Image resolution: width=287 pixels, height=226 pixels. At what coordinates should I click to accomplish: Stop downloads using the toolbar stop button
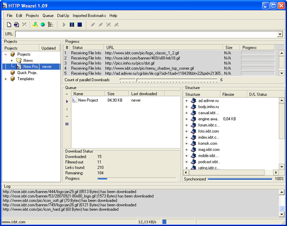[x=79, y=24]
